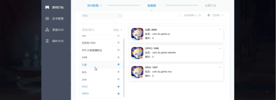Click package name com.dz.game.uc
This screenshot has height=100, width=276.
(x=161, y=34)
